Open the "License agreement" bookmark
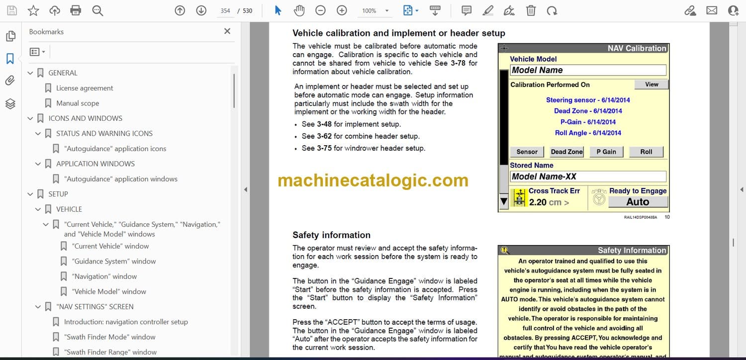Screen dimensions: 746x360 point(85,88)
